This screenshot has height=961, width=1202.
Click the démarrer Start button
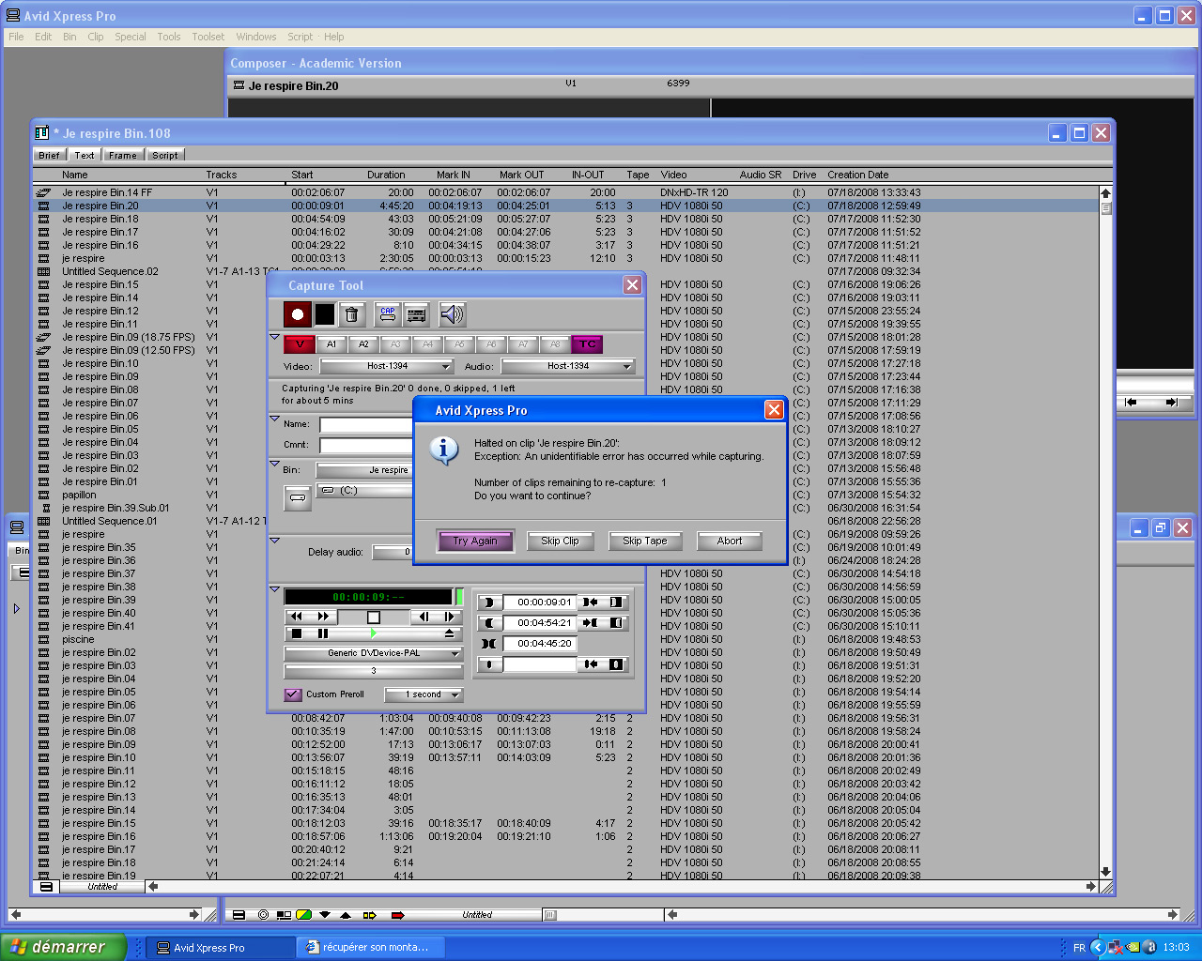(63, 947)
